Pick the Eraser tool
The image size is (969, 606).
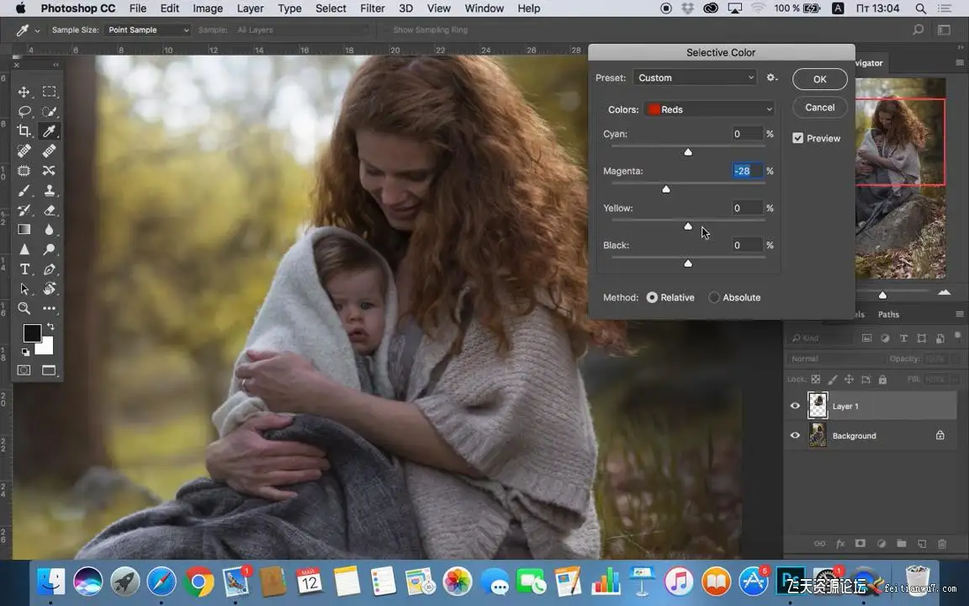[x=50, y=210]
